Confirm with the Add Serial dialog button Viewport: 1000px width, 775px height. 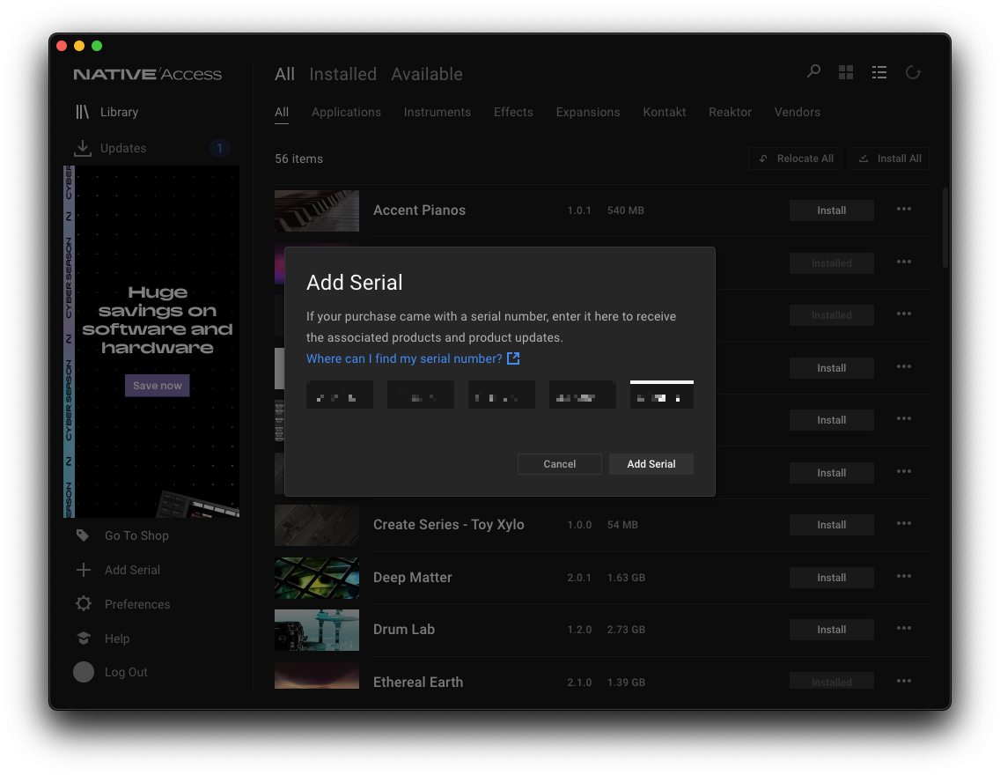click(x=651, y=464)
